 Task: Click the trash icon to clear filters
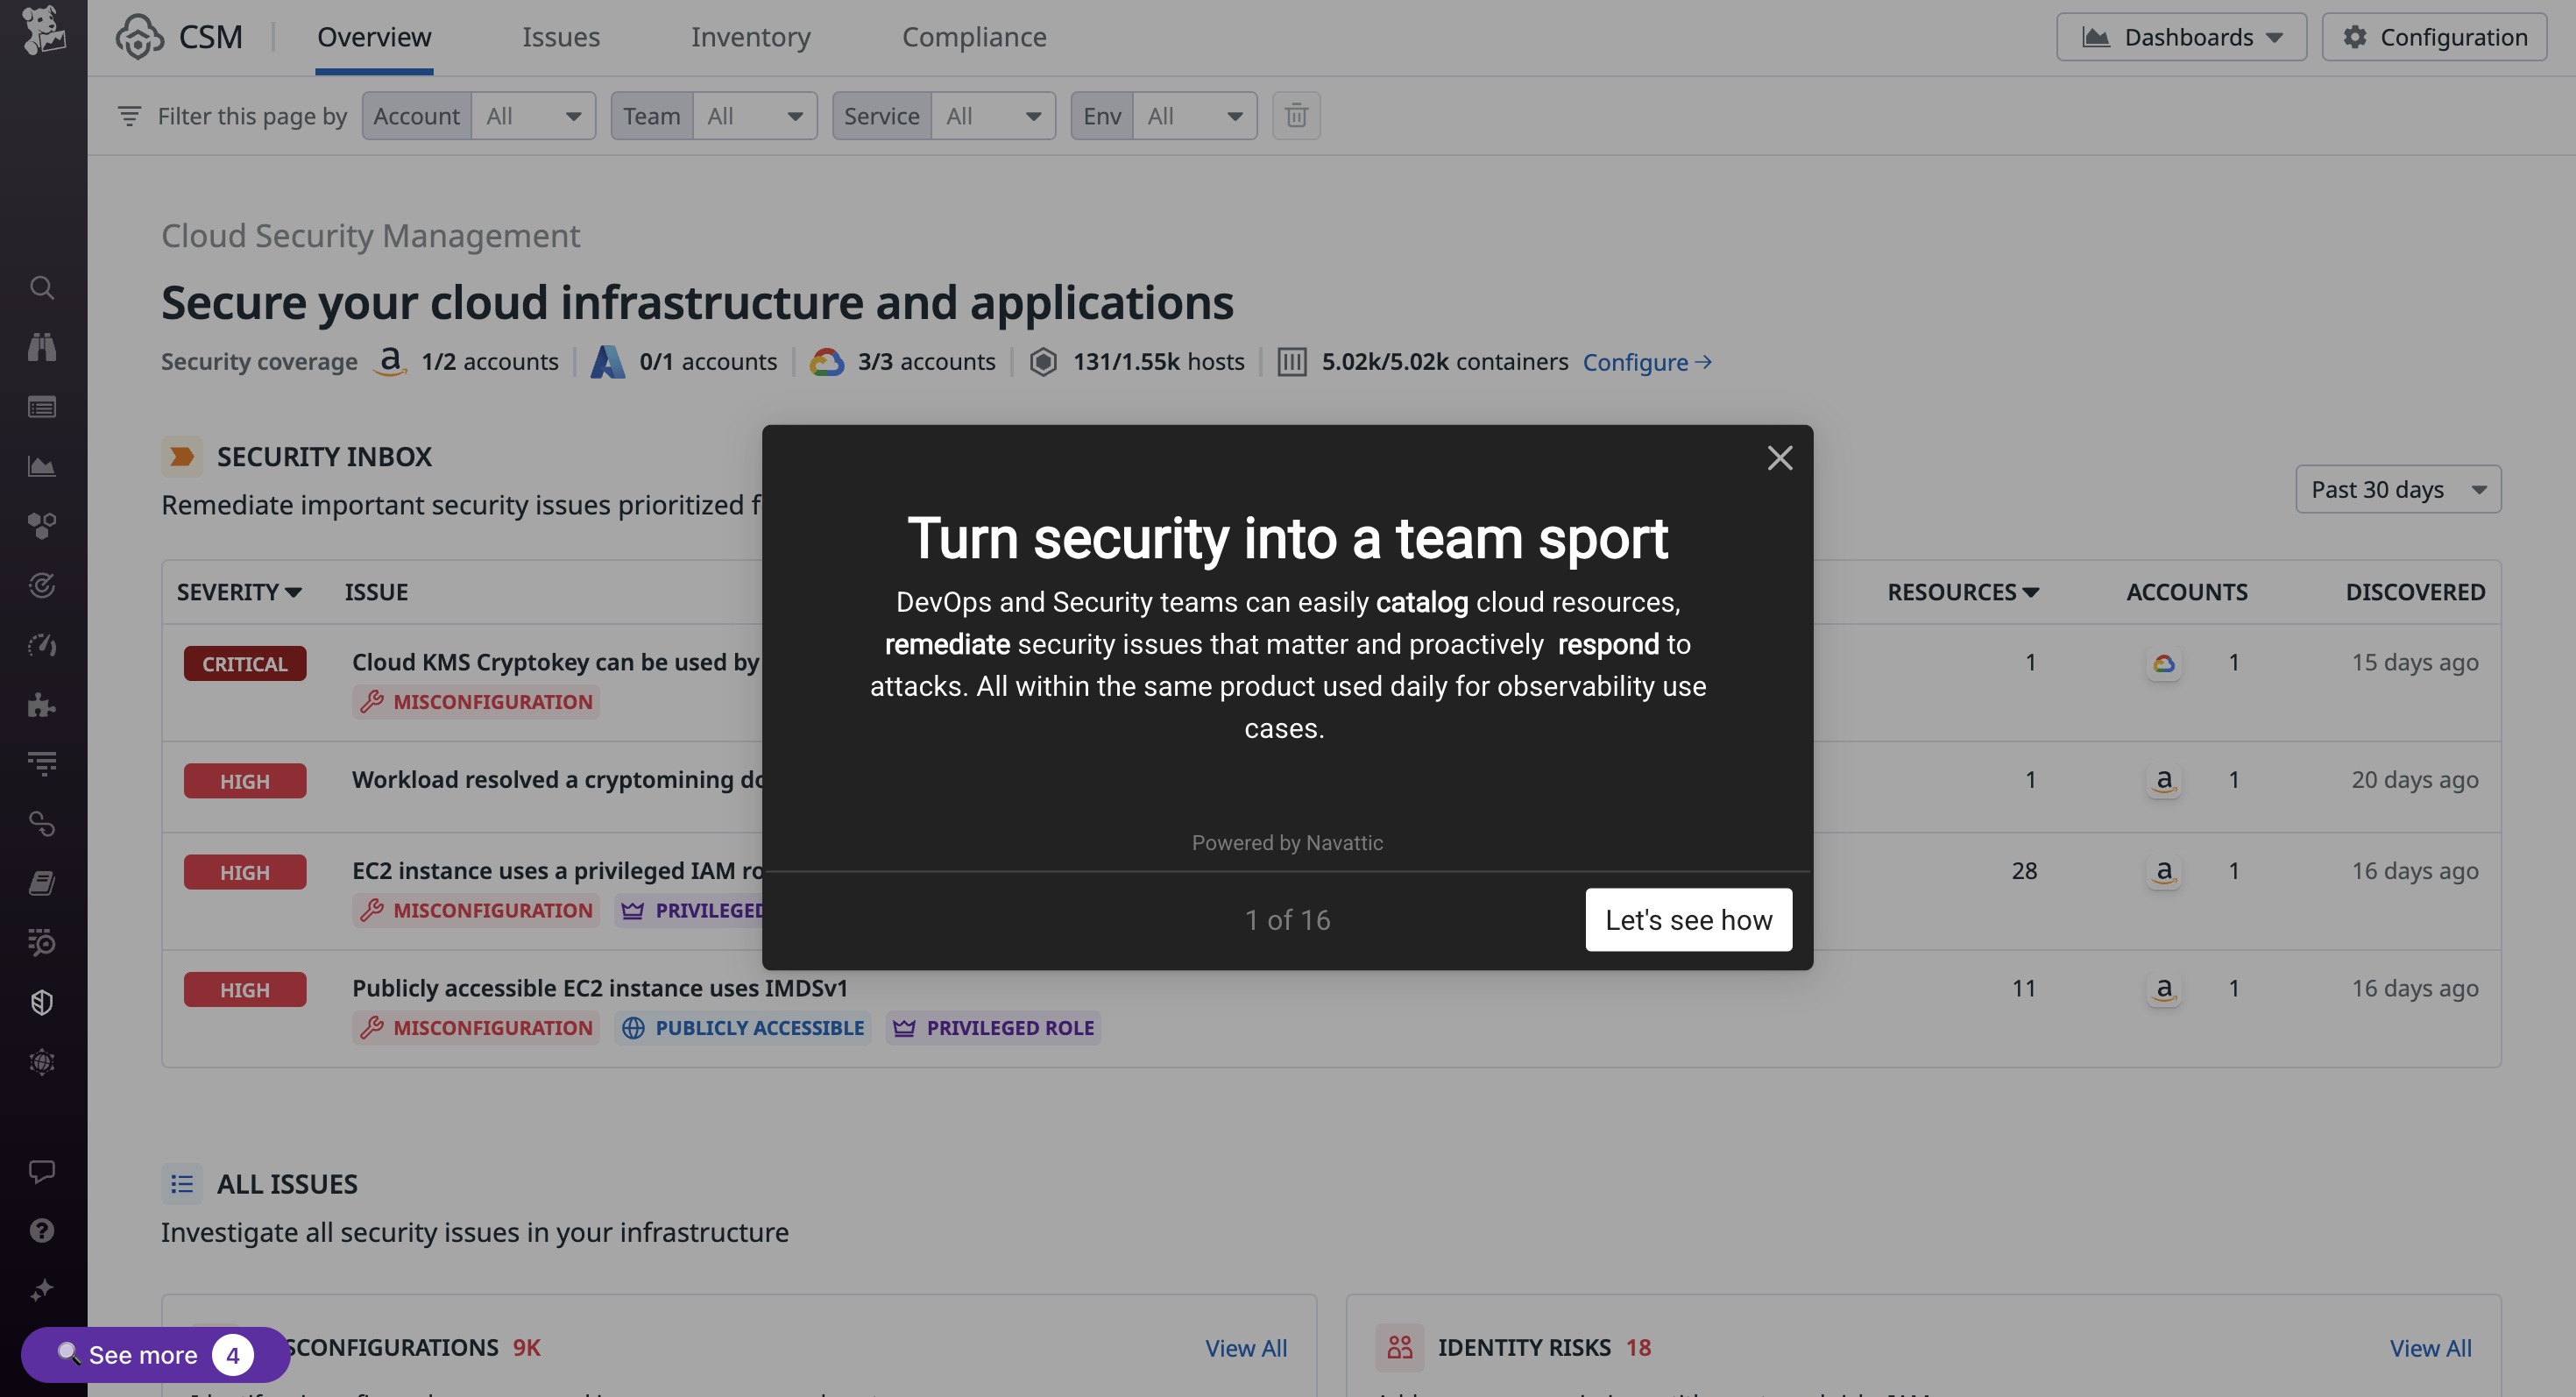point(1296,116)
